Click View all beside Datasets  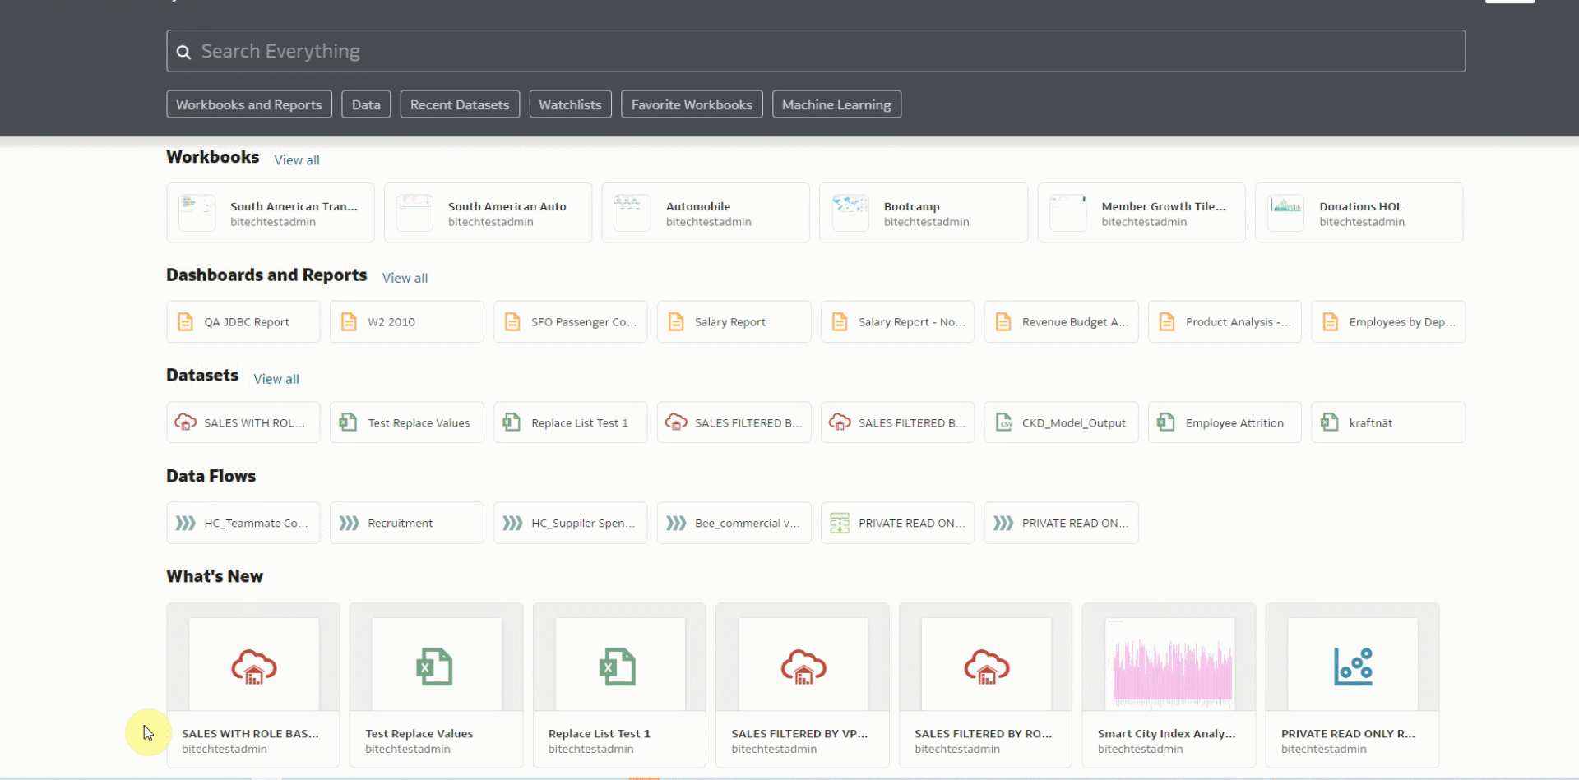point(276,379)
